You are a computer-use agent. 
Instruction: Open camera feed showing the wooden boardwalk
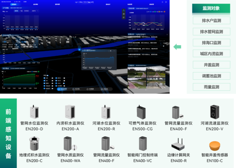pyautogui.click(x=156, y=83)
